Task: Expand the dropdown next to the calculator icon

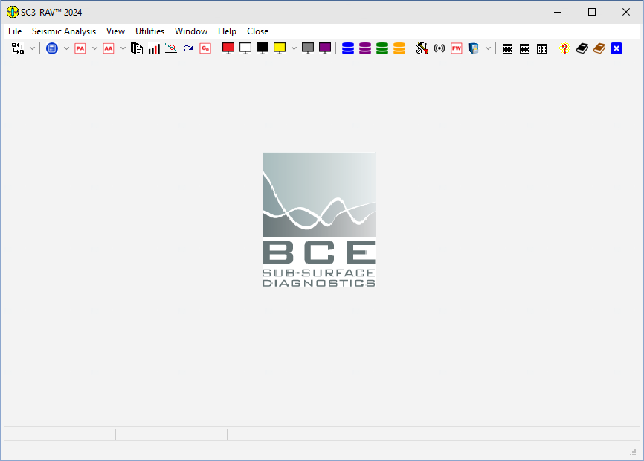Action: [66, 48]
